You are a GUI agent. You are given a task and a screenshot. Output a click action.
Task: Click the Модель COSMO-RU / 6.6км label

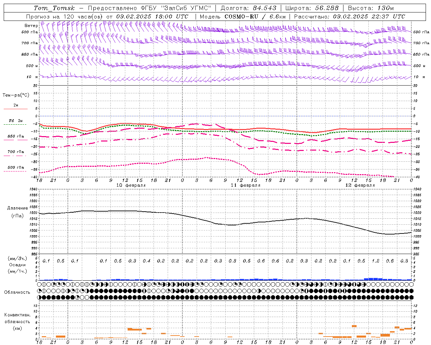(x=243, y=17)
